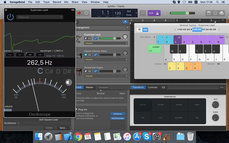Select the low frequency range button

[20, 55]
